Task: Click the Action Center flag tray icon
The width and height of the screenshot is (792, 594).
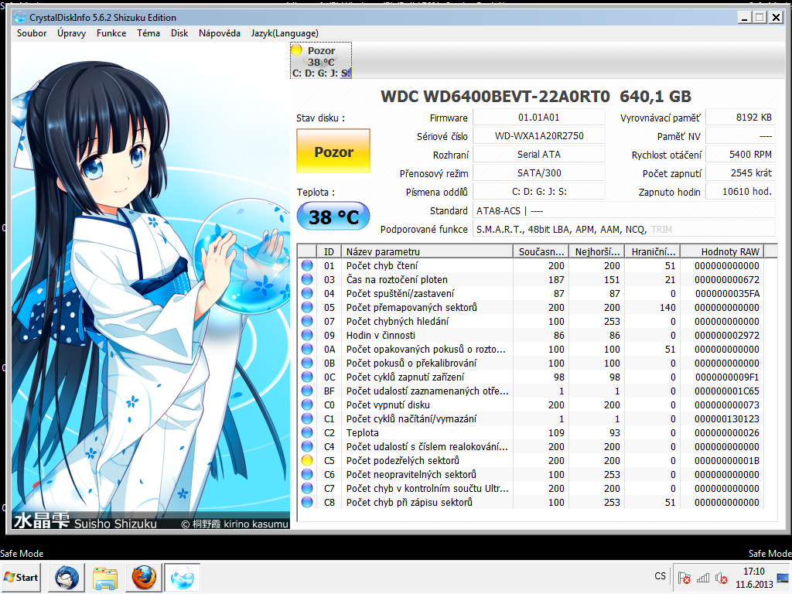Action: pyautogui.click(x=684, y=578)
